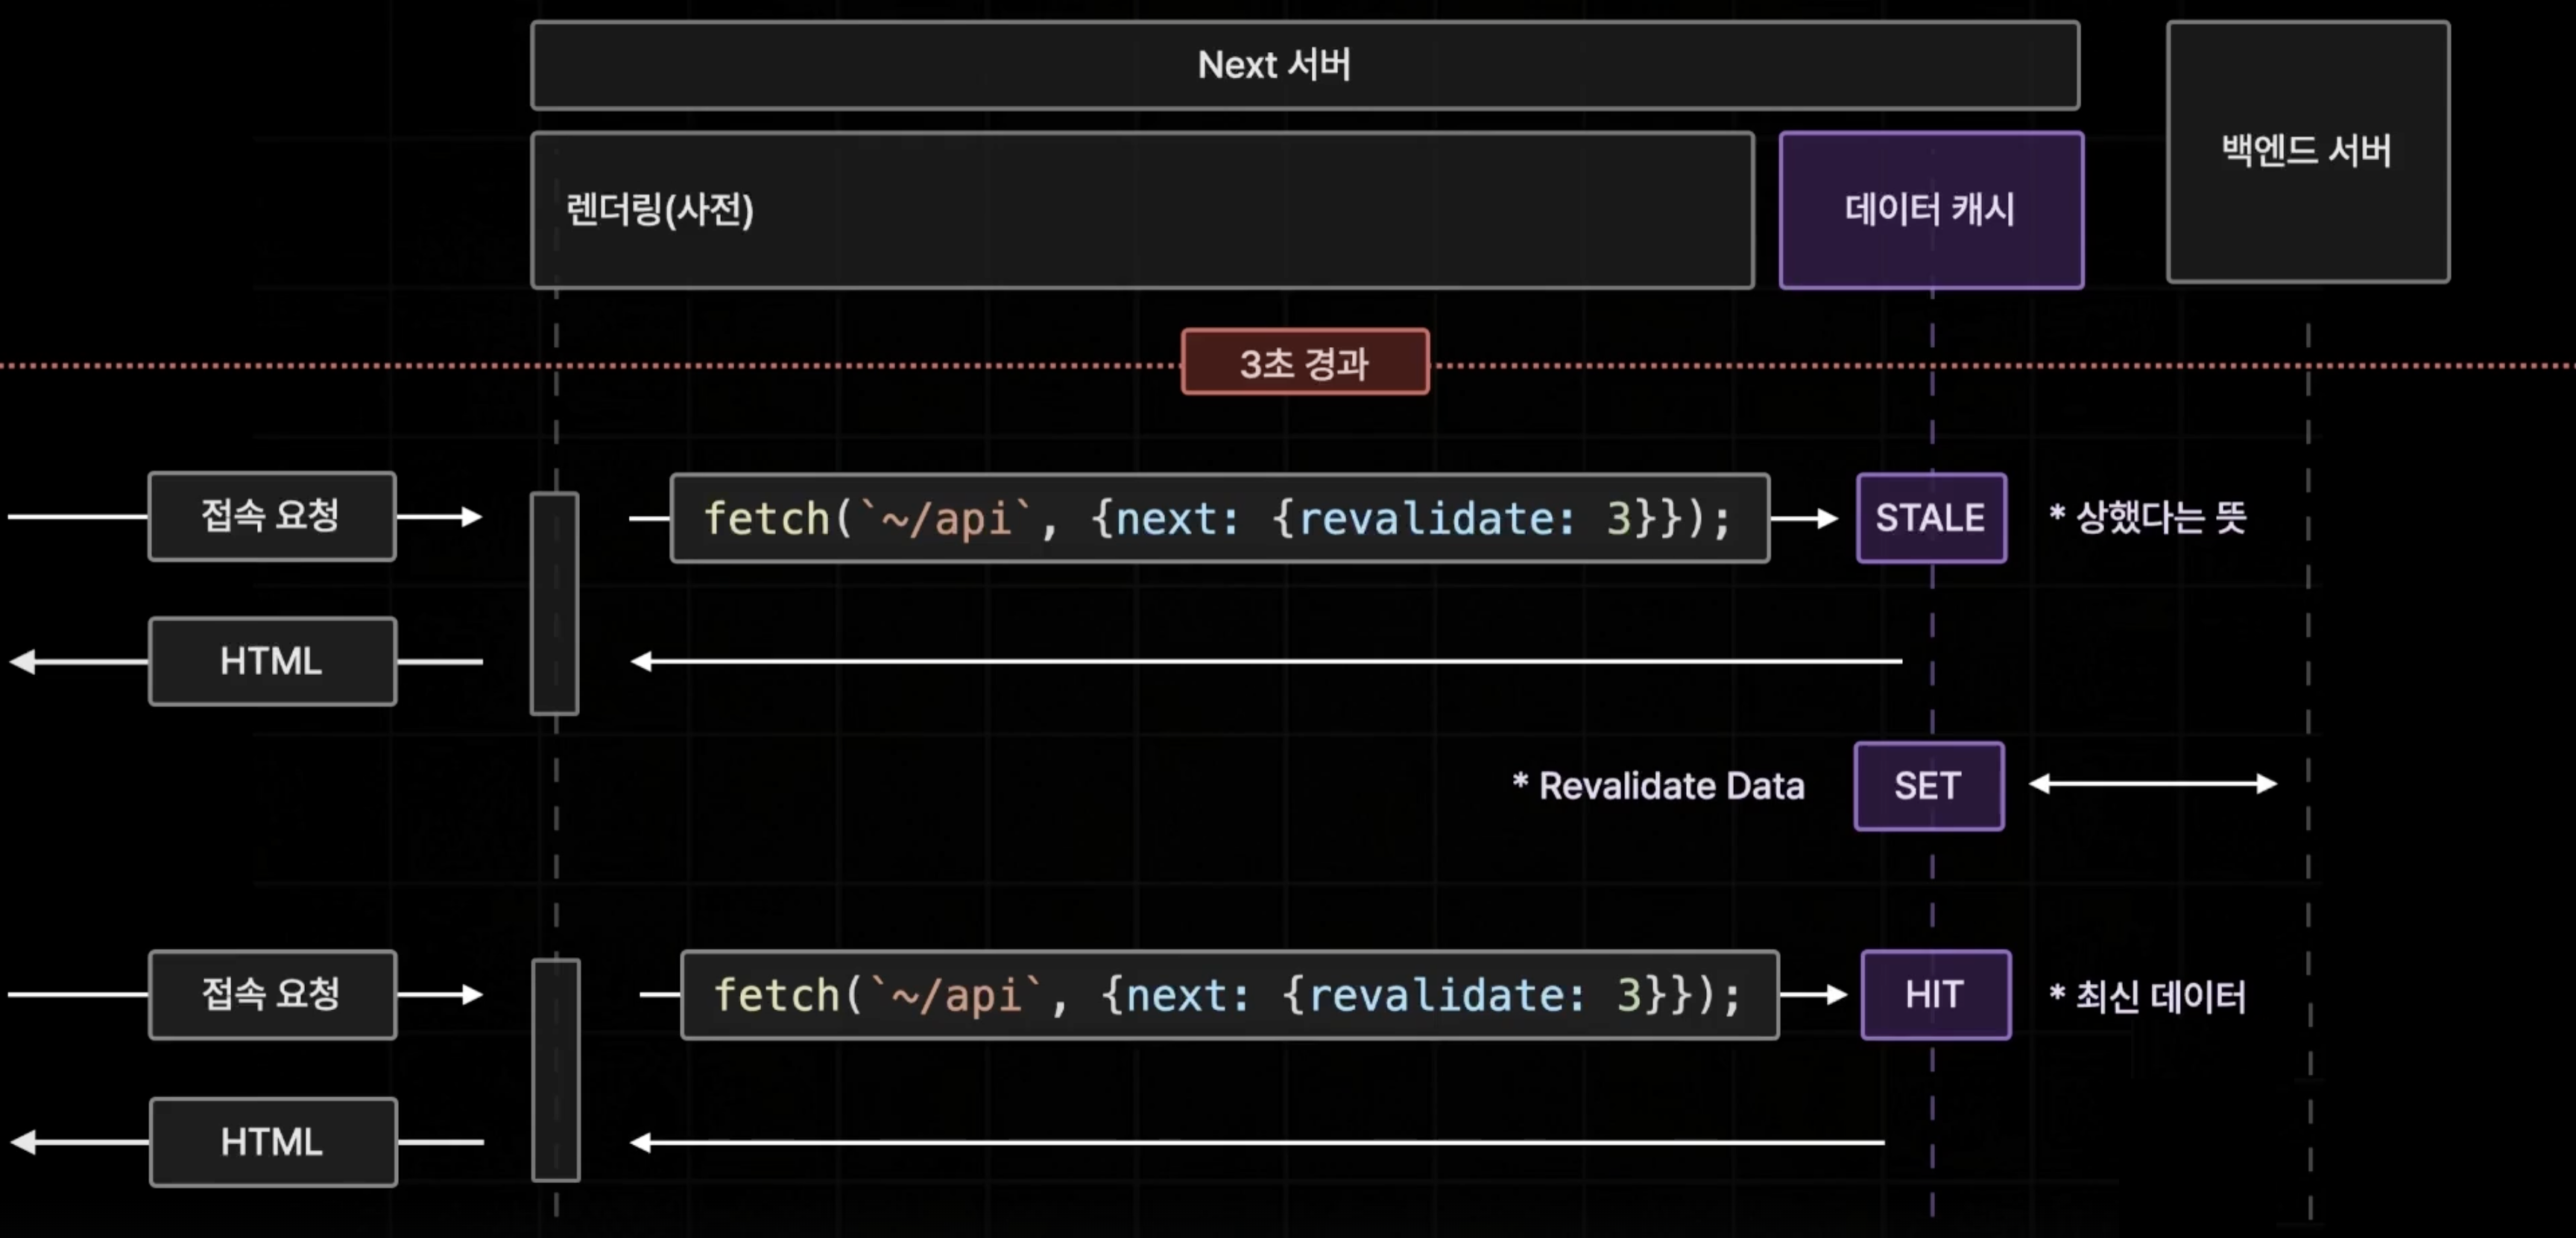Screen dimensions: 2576x1238
Task: Select the 렌더링(사전) box
Action: coord(1142,210)
